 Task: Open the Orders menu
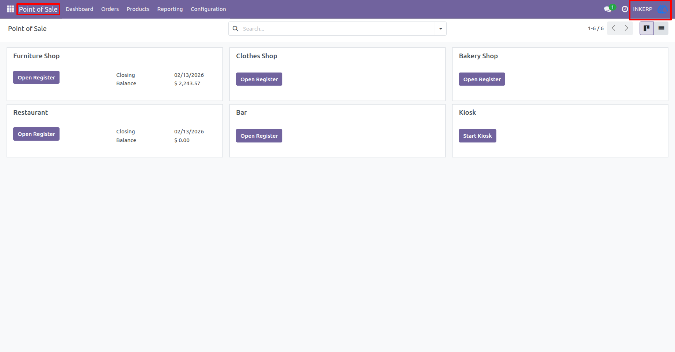[110, 9]
